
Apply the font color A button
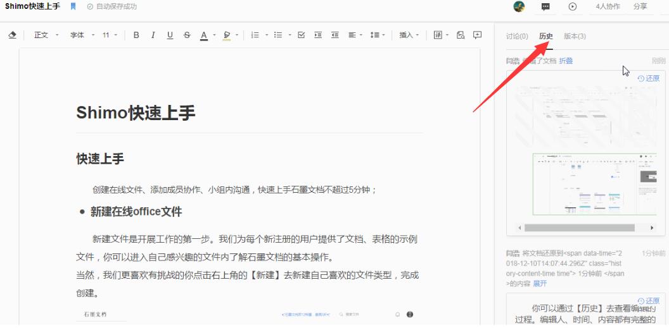[204, 36]
